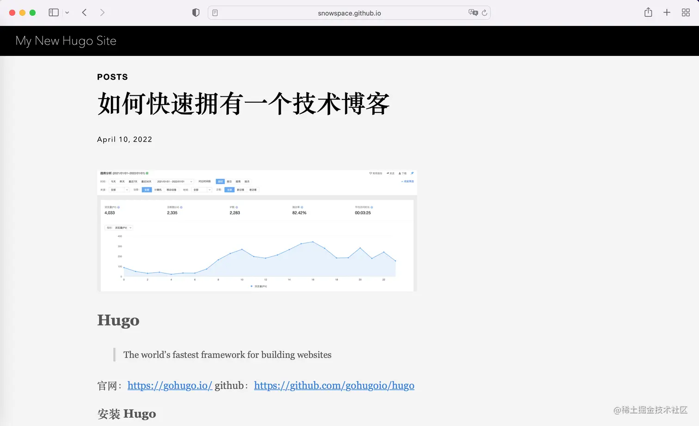Go back to previous page
Viewport: 699px width, 426px height.
tap(84, 12)
